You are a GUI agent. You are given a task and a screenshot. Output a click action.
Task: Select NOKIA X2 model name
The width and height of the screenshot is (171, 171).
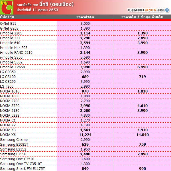pos(8,125)
